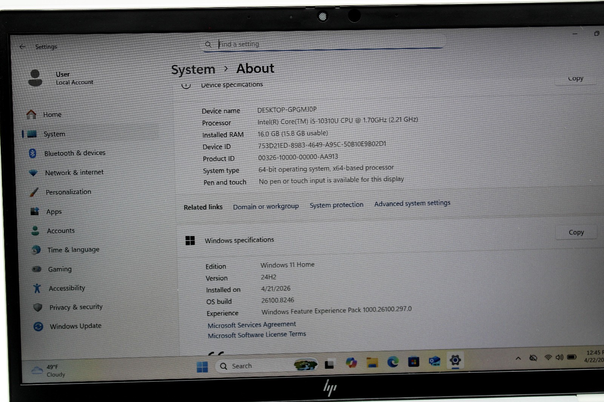Click the Bluetooth icon in sidebar
The height and width of the screenshot is (402, 604).
(x=32, y=153)
